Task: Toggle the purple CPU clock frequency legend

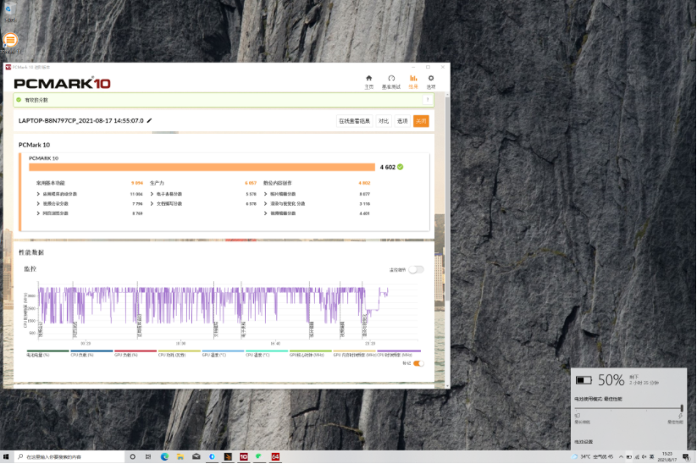Action: [398, 353]
